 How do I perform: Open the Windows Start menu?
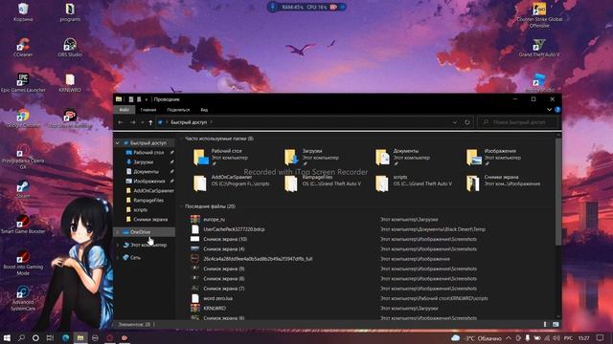(7, 337)
